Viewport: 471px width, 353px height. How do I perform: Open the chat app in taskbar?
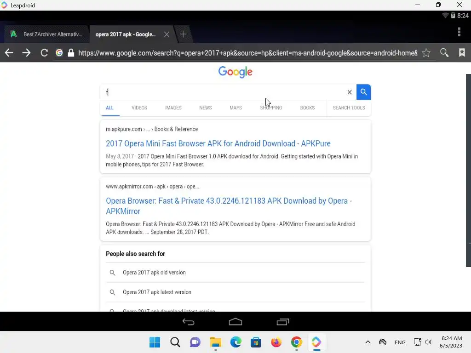click(x=195, y=342)
